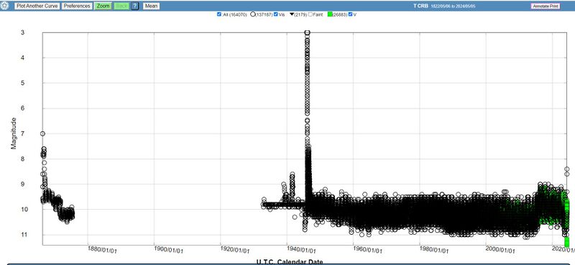Enable the Faint observations checkbox
The width and height of the screenshot is (575, 265).
[x=310, y=14]
